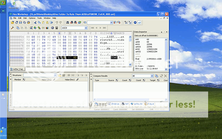Open the Calculator icon
Viewport: 222px width, 139px height.
(x=57, y=28)
